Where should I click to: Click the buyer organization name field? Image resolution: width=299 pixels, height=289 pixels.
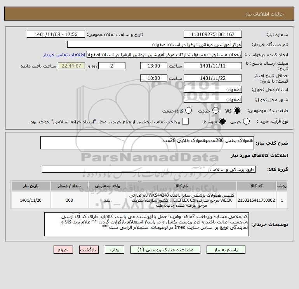click(155, 44)
